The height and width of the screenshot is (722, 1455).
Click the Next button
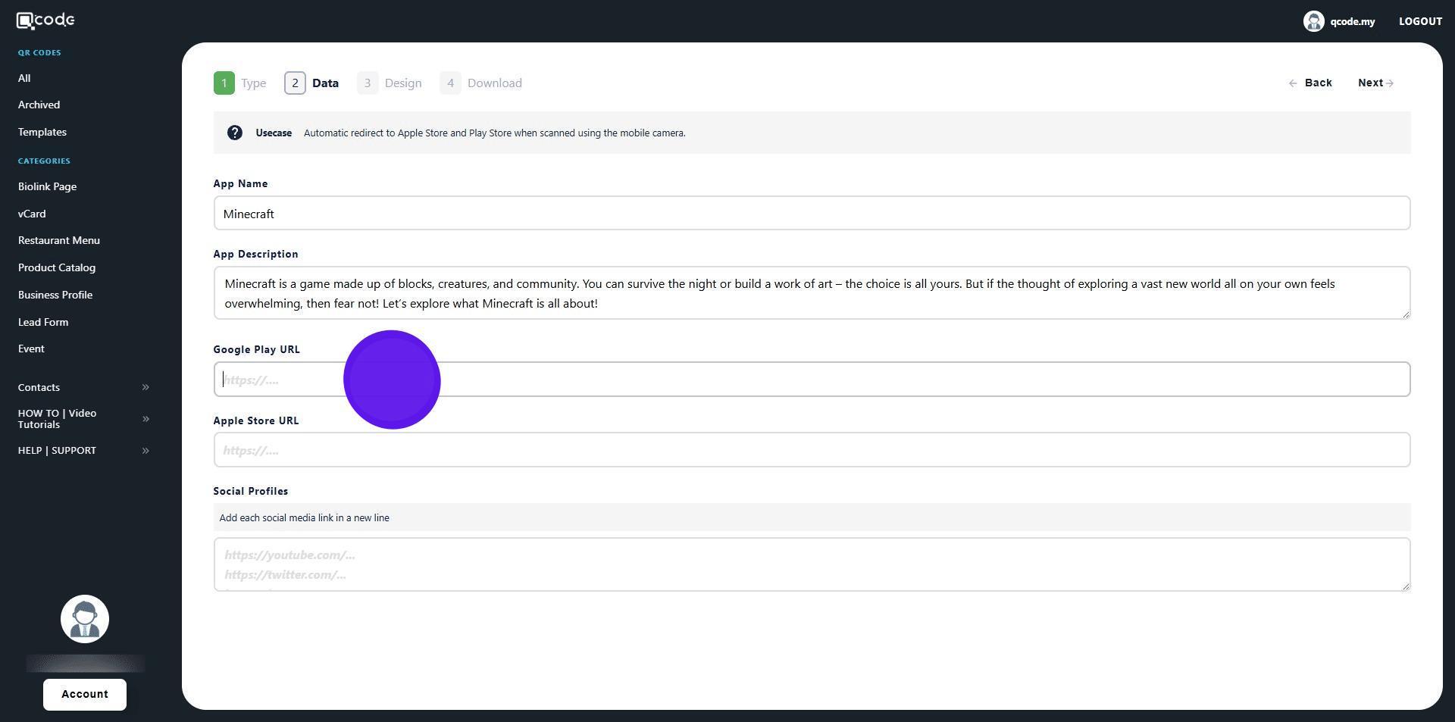(x=1375, y=83)
